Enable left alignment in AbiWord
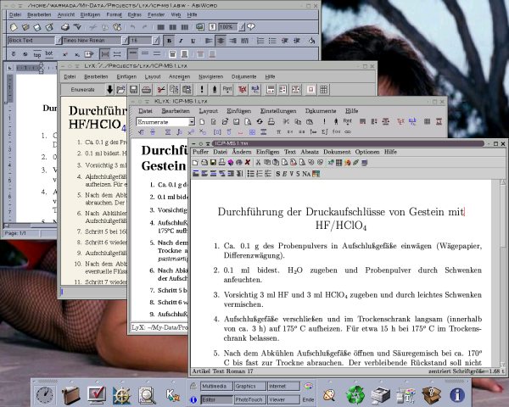This screenshot has width=509, height=407. [209, 41]
